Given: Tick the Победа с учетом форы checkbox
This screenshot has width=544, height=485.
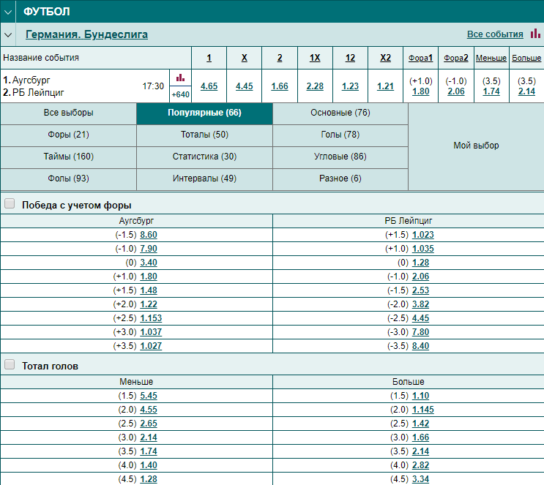Looking at the screenshot, I should click(10, 203).
